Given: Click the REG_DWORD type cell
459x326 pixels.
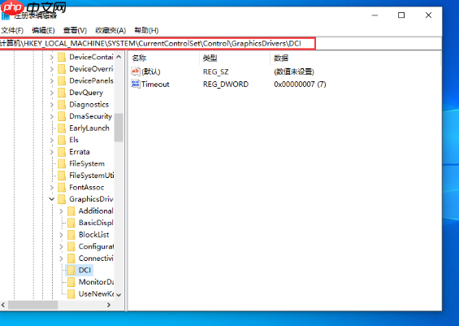Looking at the screenshot, I should click(226, 85).
